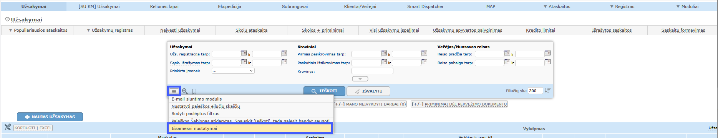Open Kredito limitai link
The image size is (718, 138).
point(541,30)
